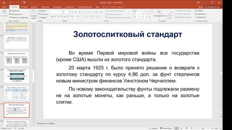Open Section (Раздел) dropdown
Image resolution: width=232 pixels, height=130 pixels.
pos(43,18)
